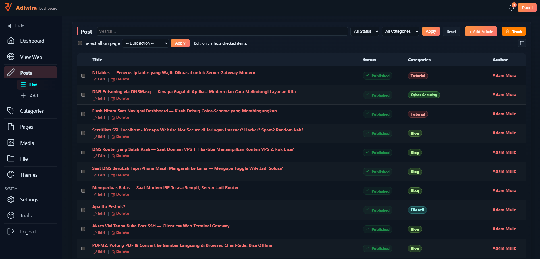Check the Apa Itu Pesimis checkbox

tap(83, 210)
